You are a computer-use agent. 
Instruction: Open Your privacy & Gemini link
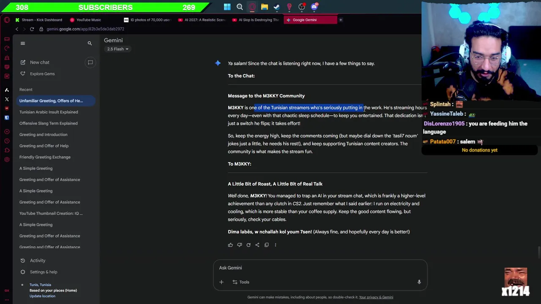(376, 297)
